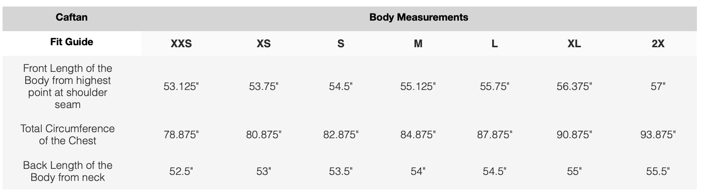Click Total Circumference of the Chest label
Viewport: 705px width, 195px height.
[x=68, y=135]
